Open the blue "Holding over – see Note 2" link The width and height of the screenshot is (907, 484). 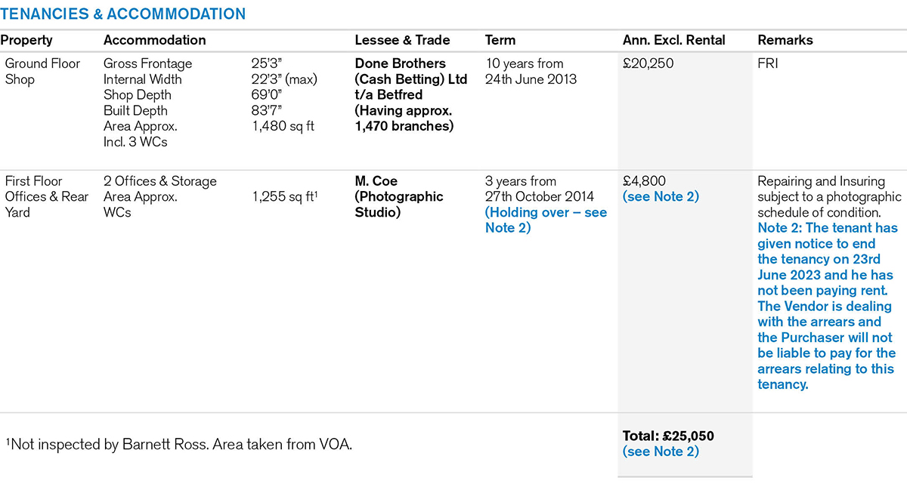tap(546, 220)
